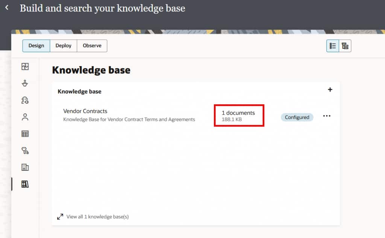
Task: Click the table grid icon in sidebar
Action: tap(25, 134)
